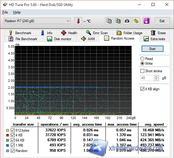Toggle the 1 MB transfer size checkbox

pos(13,145)
